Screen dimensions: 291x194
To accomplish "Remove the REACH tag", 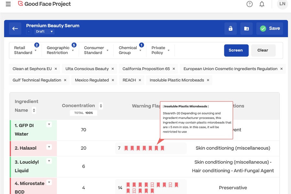I will (x=140, y=80).
